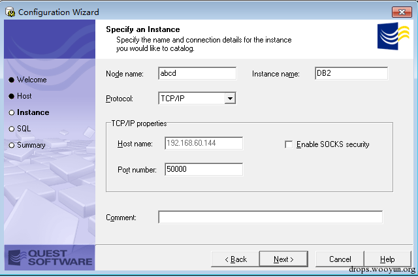
Task: Click the Back button
Action: [235, 259]
